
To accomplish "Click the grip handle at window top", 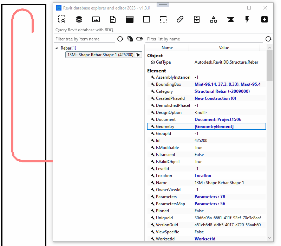I will click(x=163, y=5).
